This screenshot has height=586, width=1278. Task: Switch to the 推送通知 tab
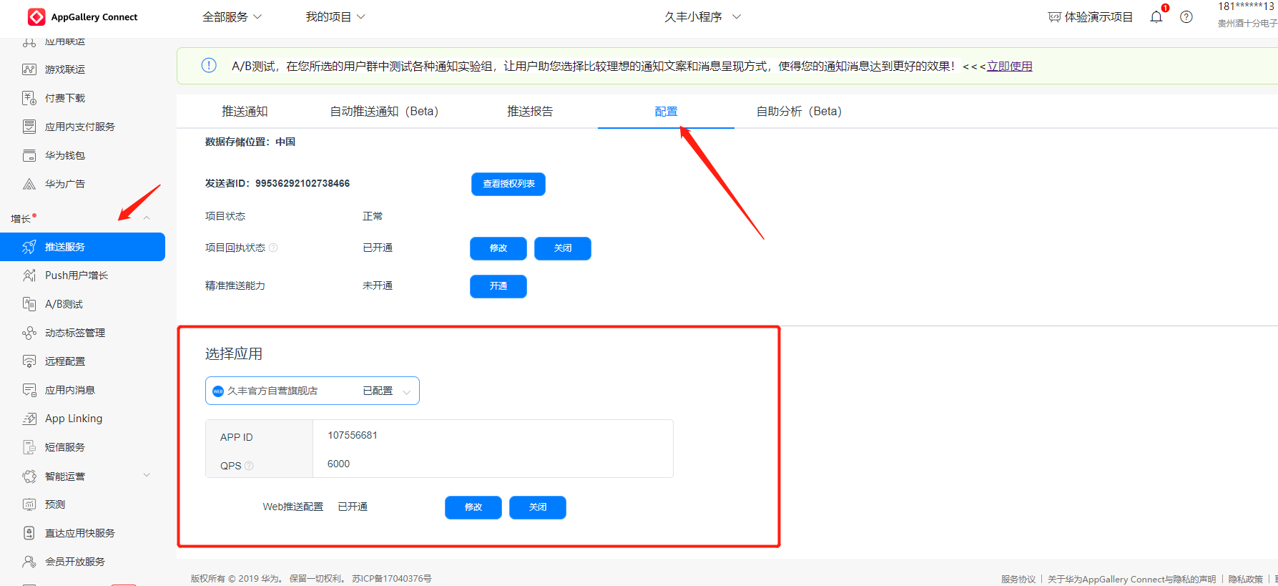(x=245, y=111)
